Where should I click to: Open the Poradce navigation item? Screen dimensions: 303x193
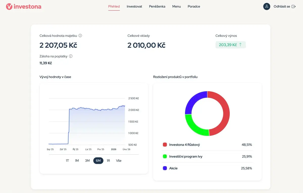pos(194,7)
